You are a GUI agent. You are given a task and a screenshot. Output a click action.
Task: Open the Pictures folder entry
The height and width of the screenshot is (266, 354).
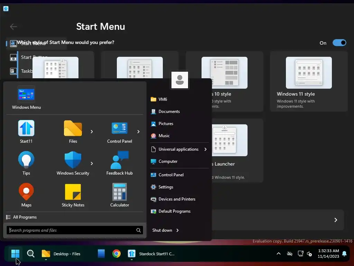pyautogui.click(x=179, y=124)
